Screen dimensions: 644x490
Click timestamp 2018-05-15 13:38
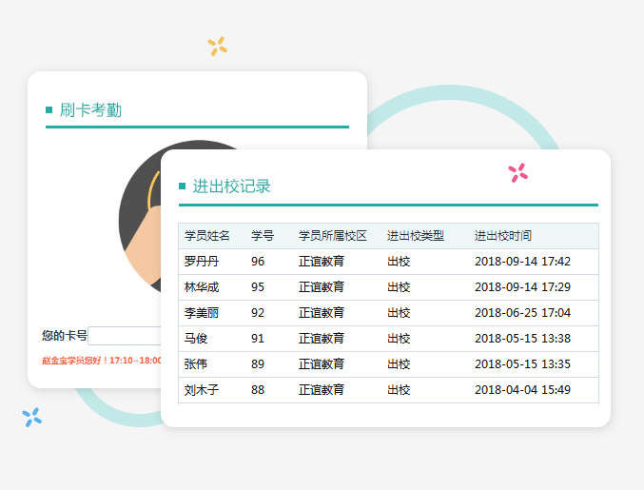coord(522,339)
